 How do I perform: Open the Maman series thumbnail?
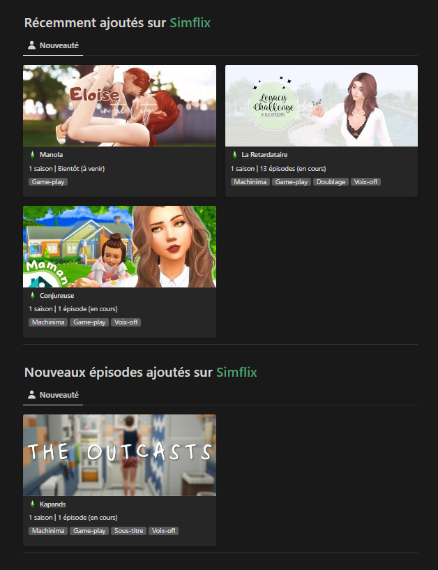coord(119,246)
